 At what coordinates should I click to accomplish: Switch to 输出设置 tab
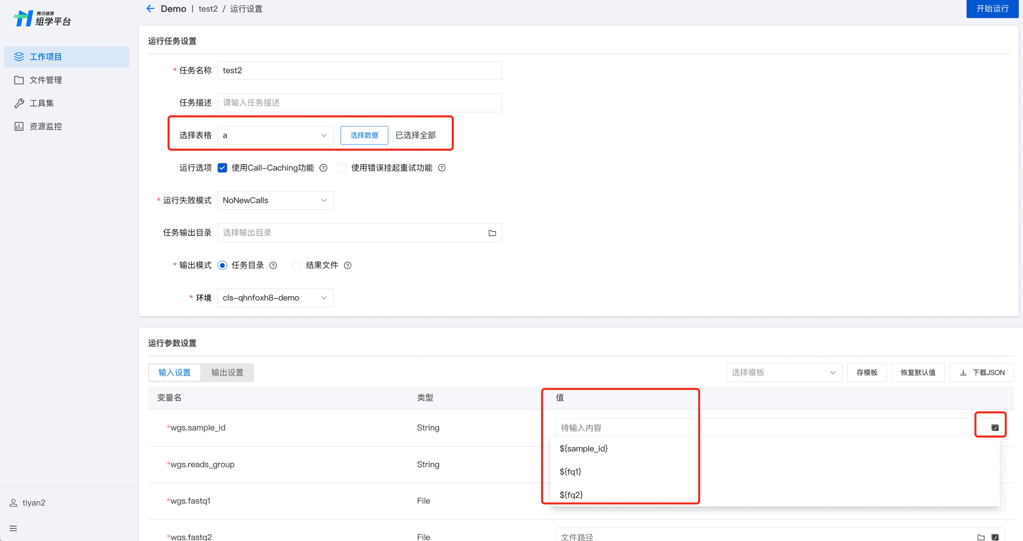click(x=227, y=372)
